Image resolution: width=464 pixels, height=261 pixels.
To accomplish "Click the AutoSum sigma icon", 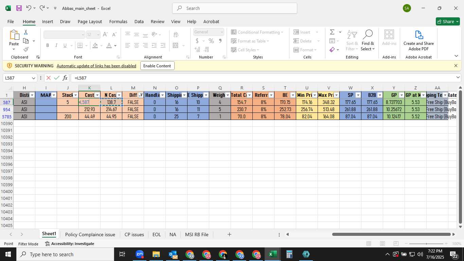I will coord(332,32).
